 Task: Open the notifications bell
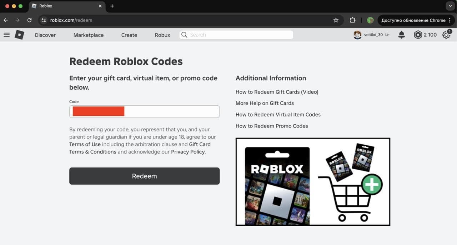[x=402, y=35]
